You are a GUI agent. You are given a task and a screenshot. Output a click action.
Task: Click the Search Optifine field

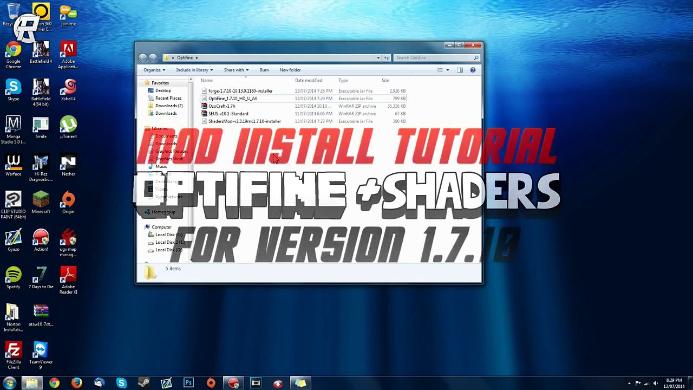pos(436,57)
